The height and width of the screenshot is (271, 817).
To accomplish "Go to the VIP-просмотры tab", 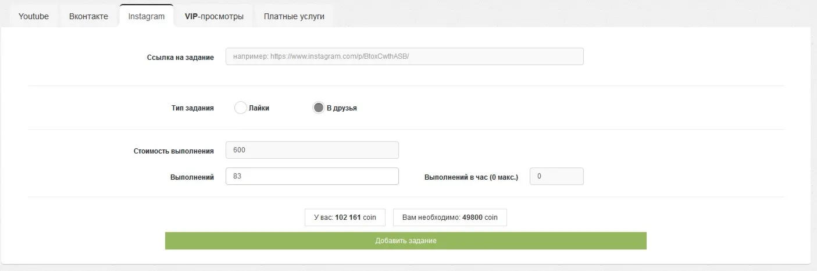I will (214, 16).
